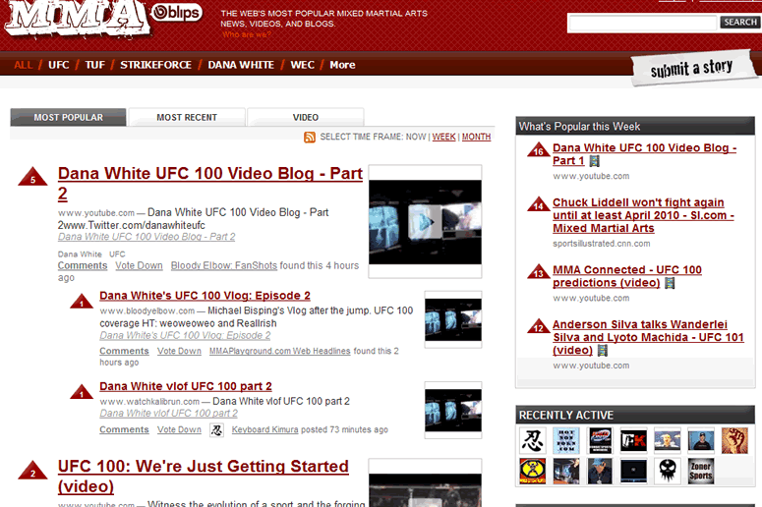Click italic Dana White UFC 100 Video Blog - Part 2 link
The height and width of the screenshot is (507, 762).
tap(147, 237)
